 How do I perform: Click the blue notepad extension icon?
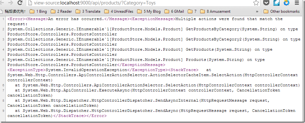point(276,3)
